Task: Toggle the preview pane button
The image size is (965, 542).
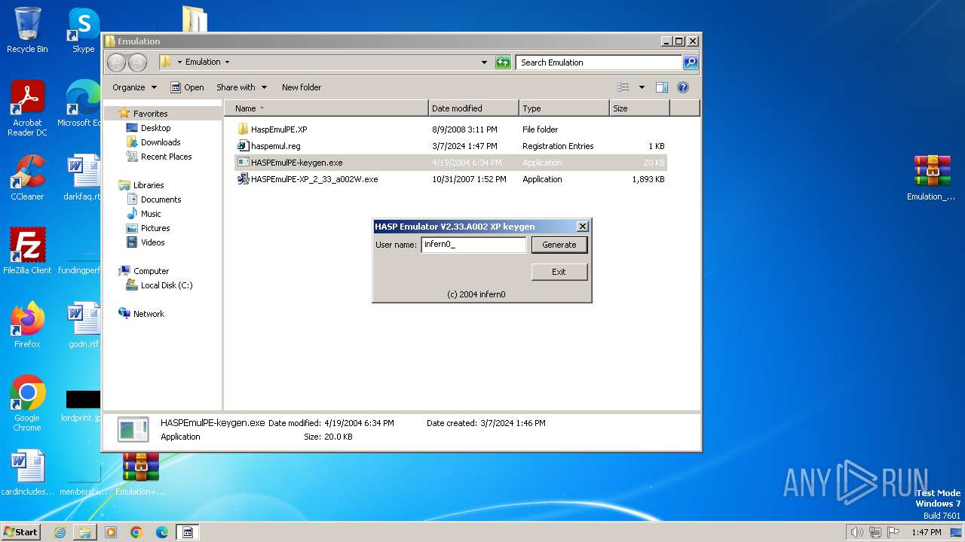Action: click(x=661, y=87)
